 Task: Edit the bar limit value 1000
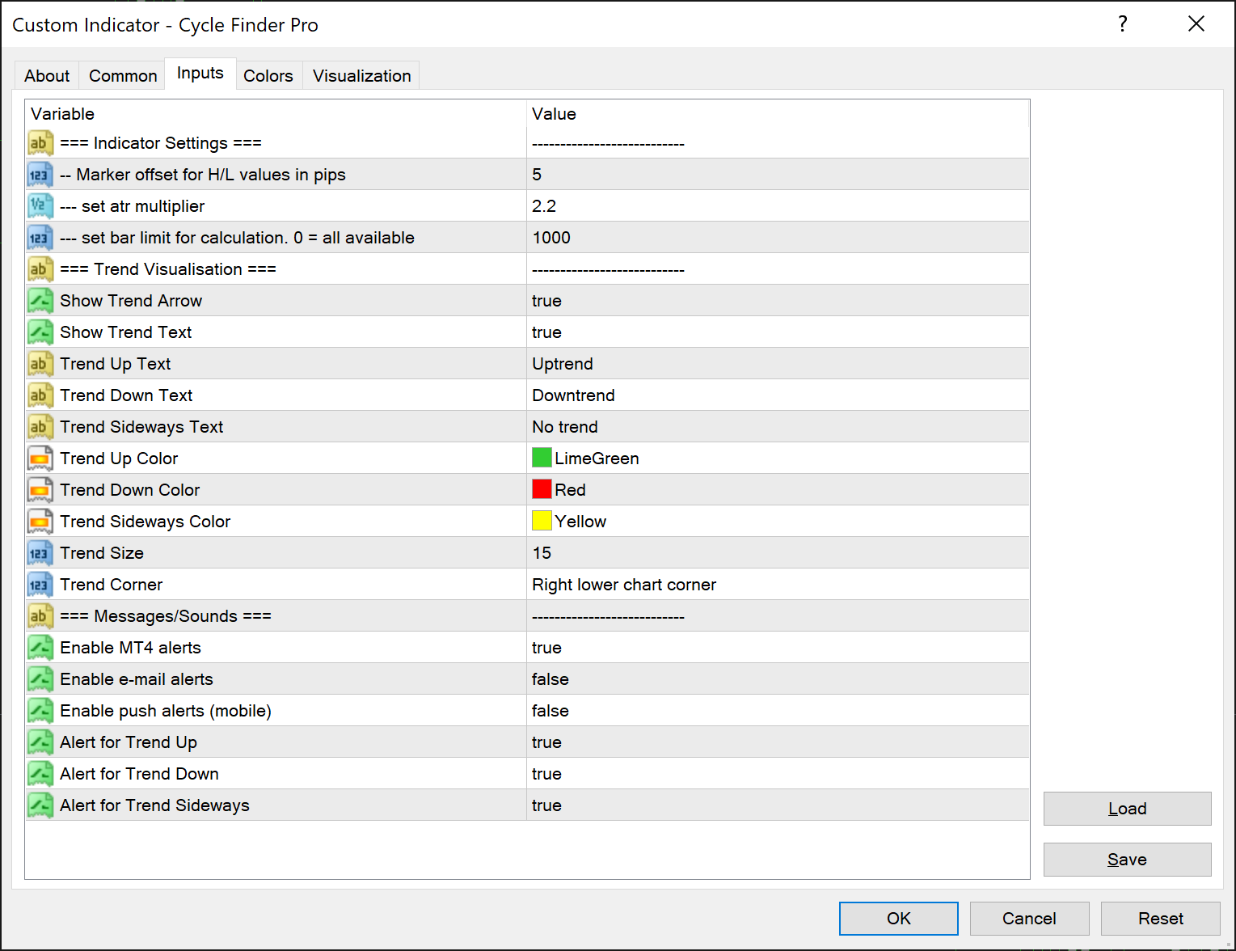[778, 238]
